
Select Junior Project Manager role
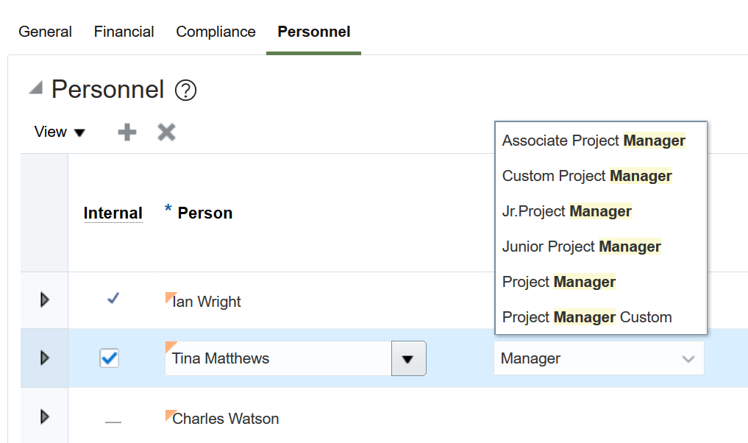coord(581,247)
